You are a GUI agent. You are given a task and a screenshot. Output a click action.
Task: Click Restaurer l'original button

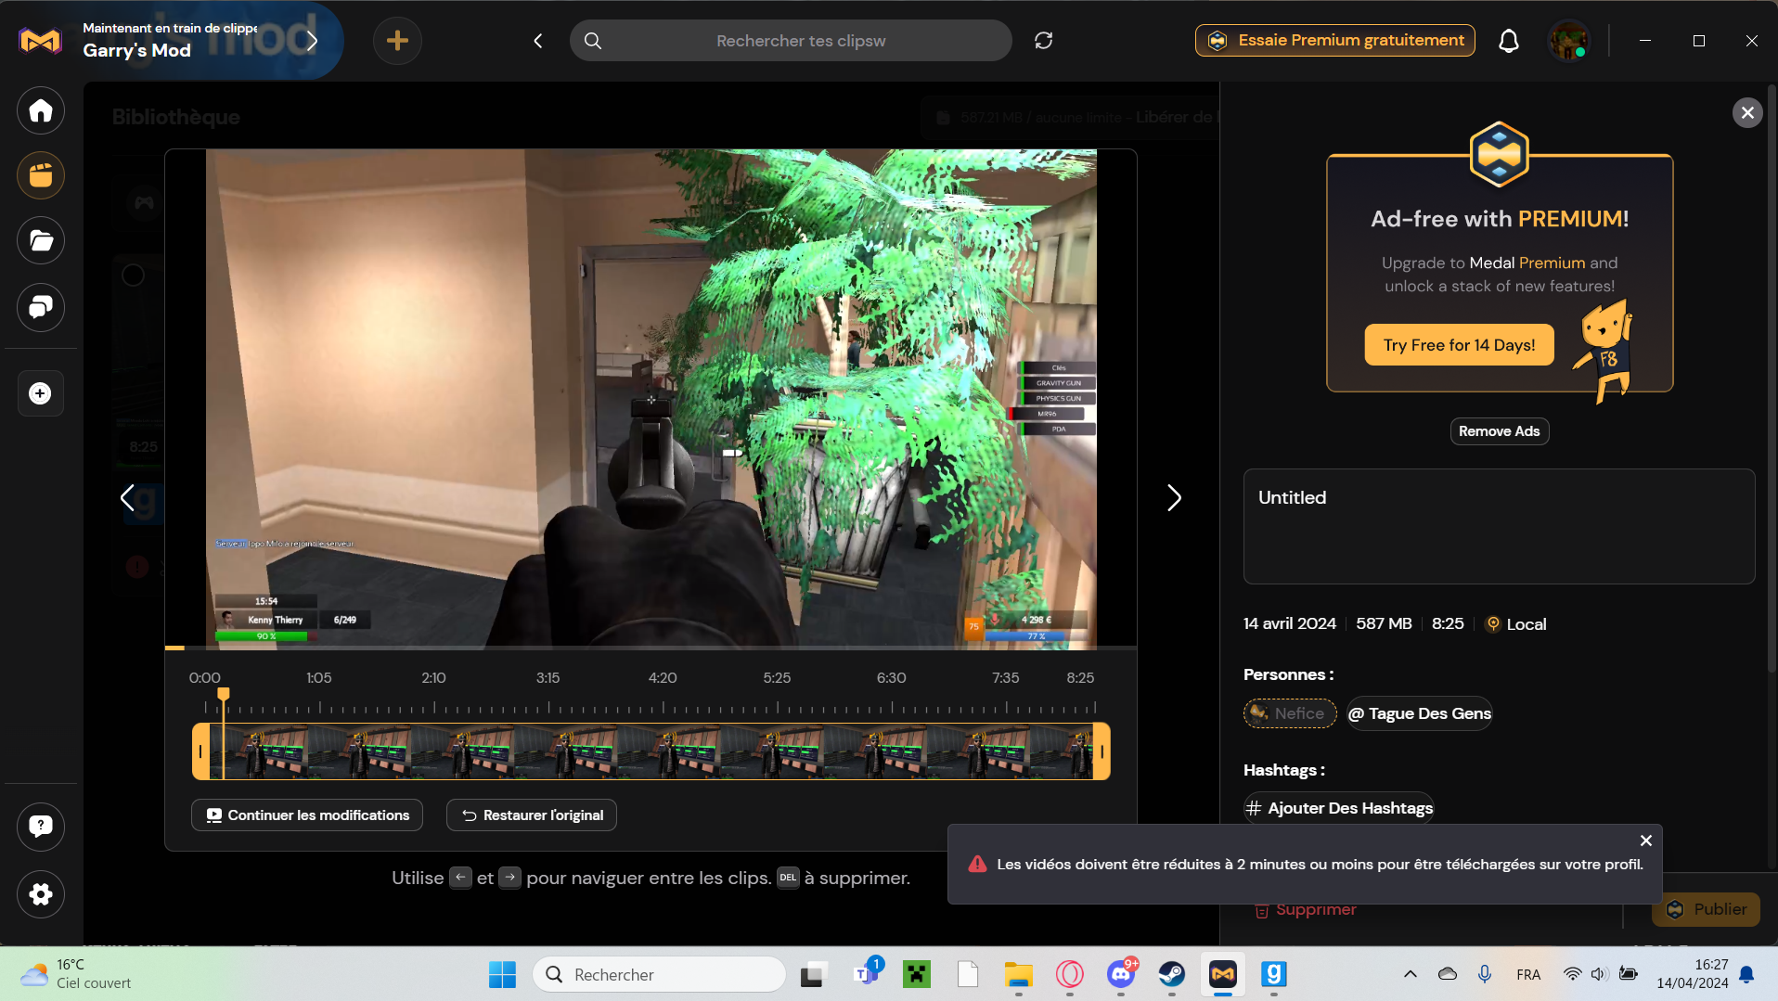coord(532,815)
